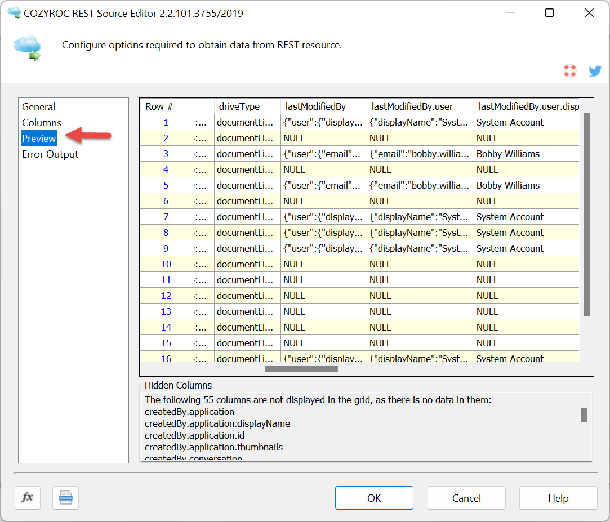The height and width of the screenshot is (522, 610).
Task: Click the Row # column header
Action: tap(167, 106)
